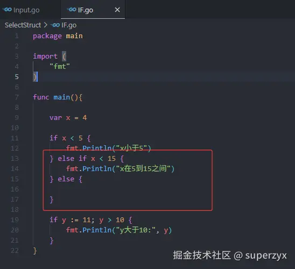Click the Println "x在5到15之间" statement

(x=120, y=168)
